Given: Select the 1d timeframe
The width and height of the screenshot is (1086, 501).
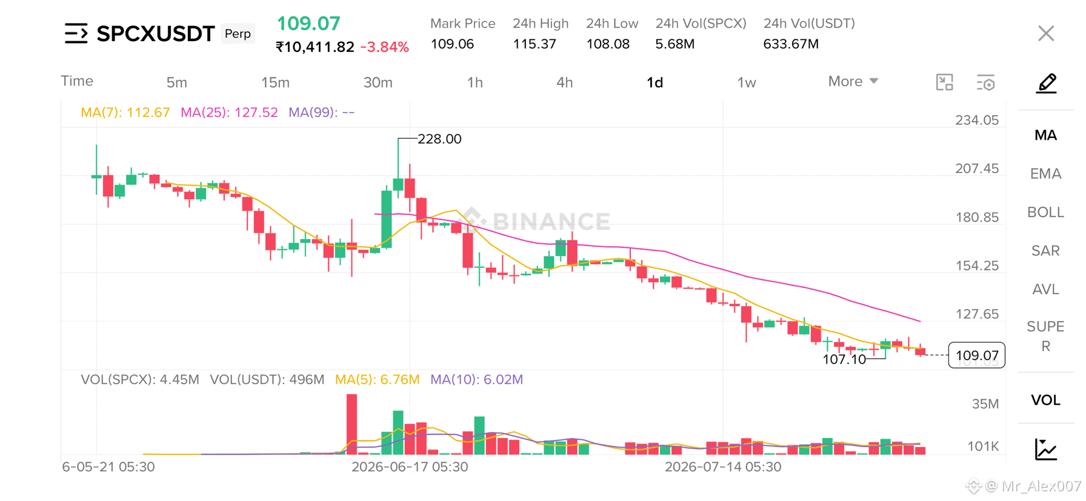Looking at the screenshot, I should 655,82.
